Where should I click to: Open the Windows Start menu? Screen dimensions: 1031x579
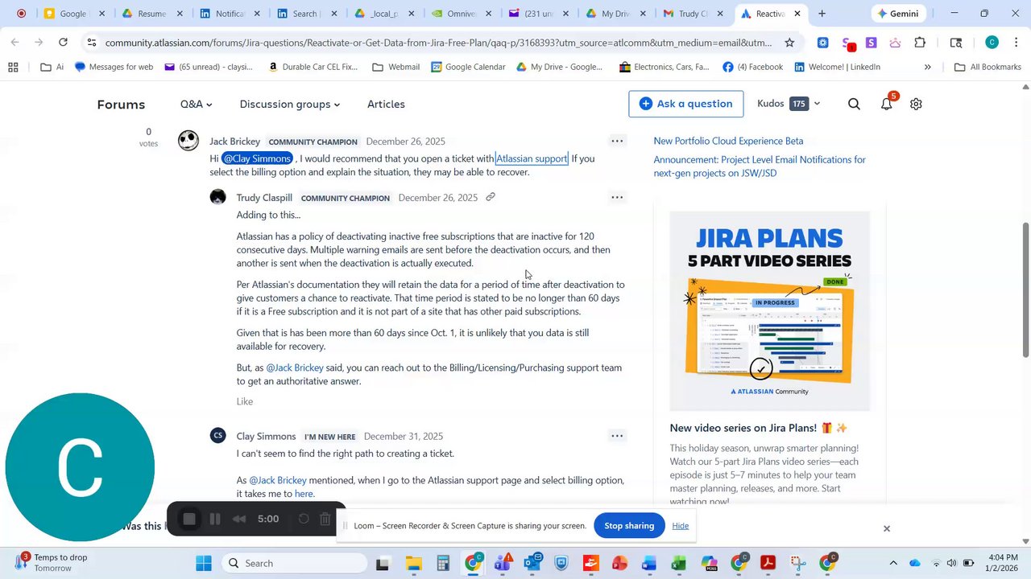(x=204, y=563)
